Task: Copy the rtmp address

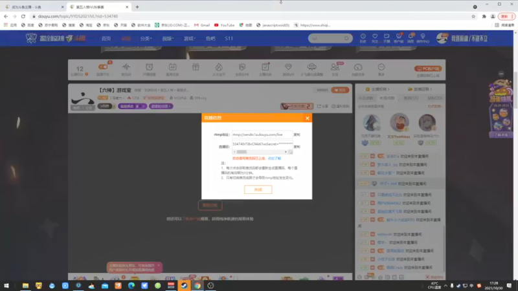Action: tap(297, 135)
